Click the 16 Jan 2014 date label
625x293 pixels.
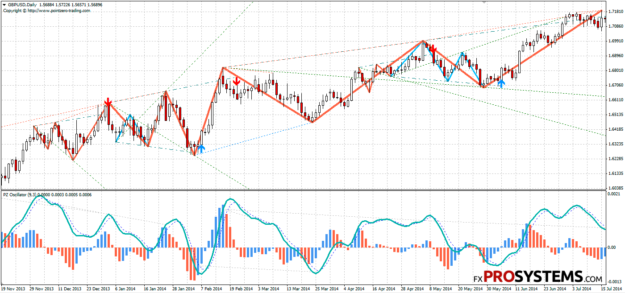[x=154, y=289]
